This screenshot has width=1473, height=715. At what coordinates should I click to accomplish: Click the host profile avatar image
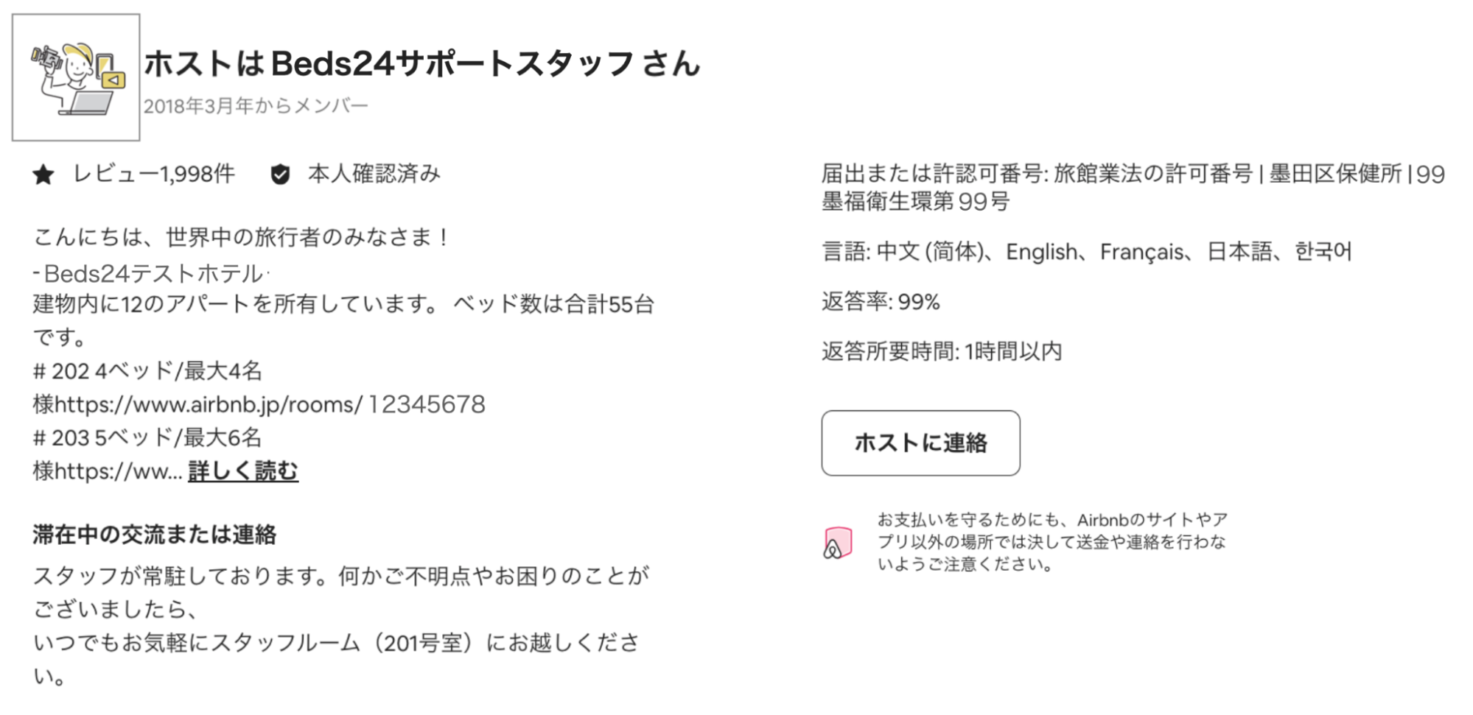[x=76, y=77]
